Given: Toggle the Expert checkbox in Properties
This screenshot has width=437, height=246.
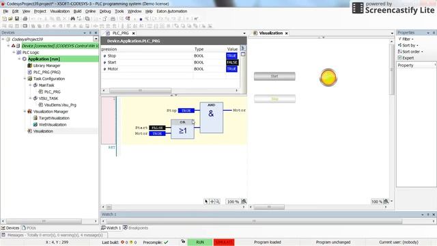Looking at the screenshot, I should click(x=399, y=57).
